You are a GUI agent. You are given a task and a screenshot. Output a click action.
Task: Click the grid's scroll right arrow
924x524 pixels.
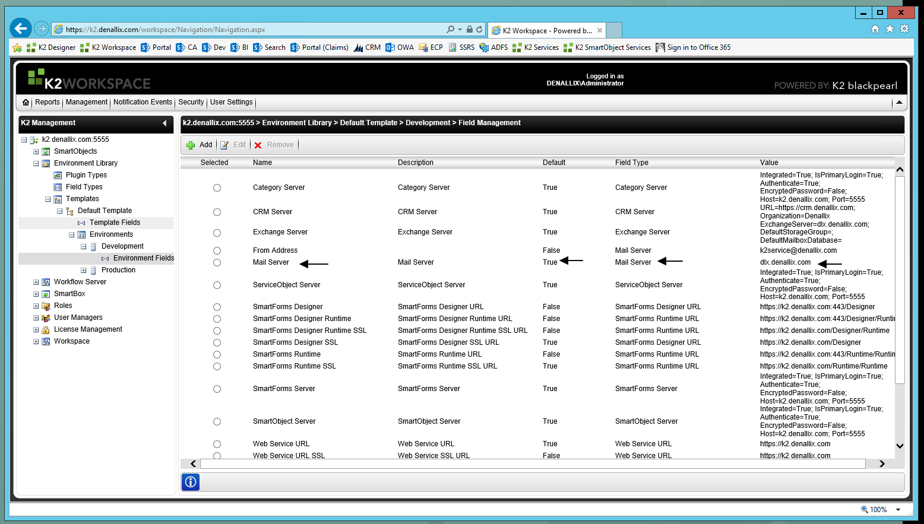882,464
